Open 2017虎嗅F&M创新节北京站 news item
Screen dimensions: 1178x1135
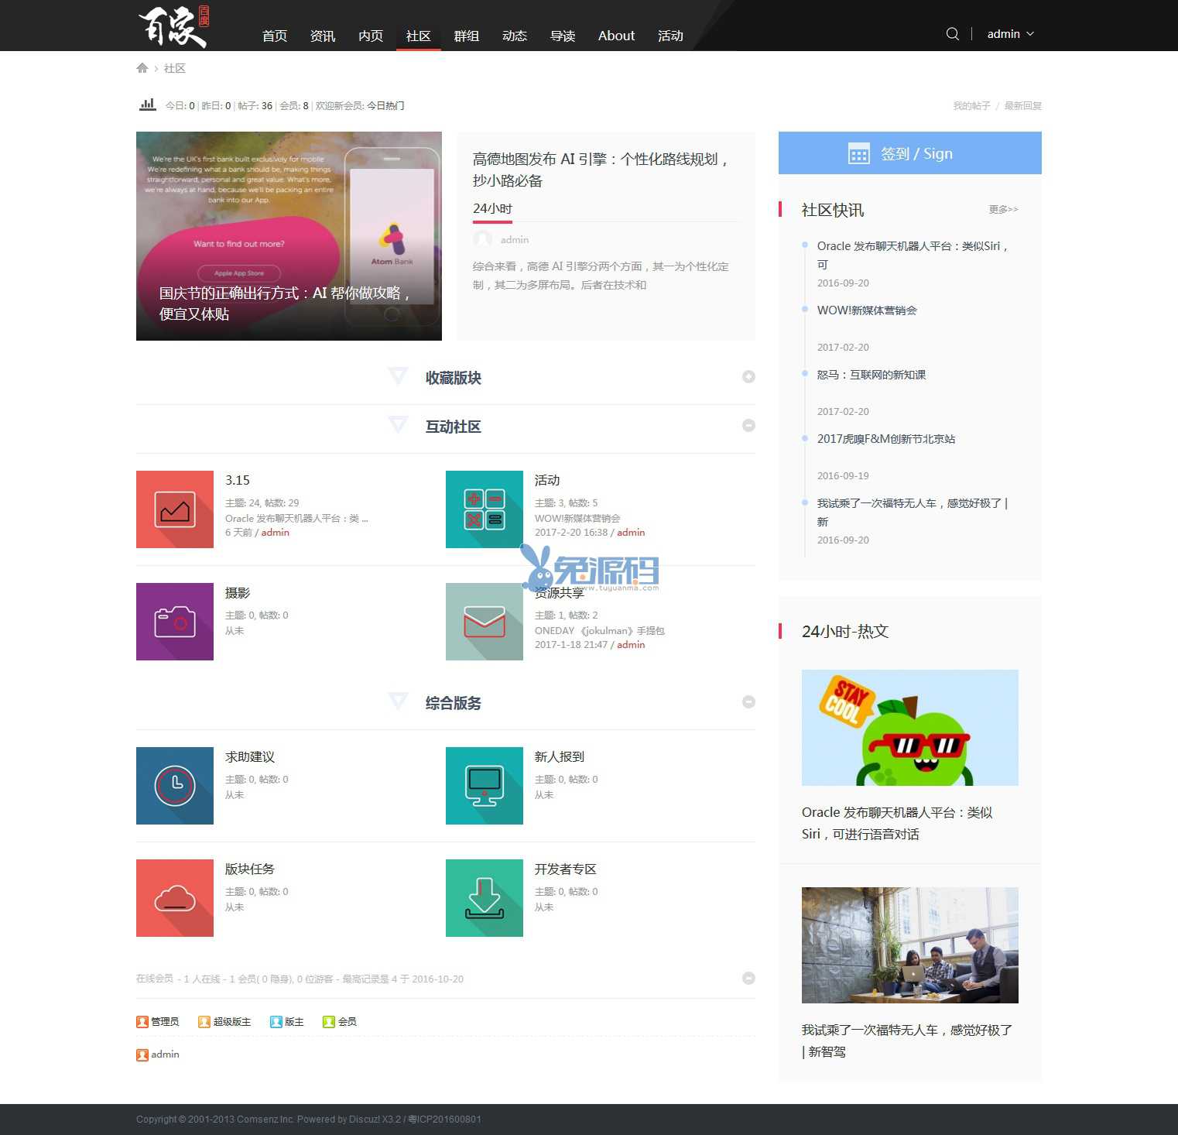click(886, 439)
